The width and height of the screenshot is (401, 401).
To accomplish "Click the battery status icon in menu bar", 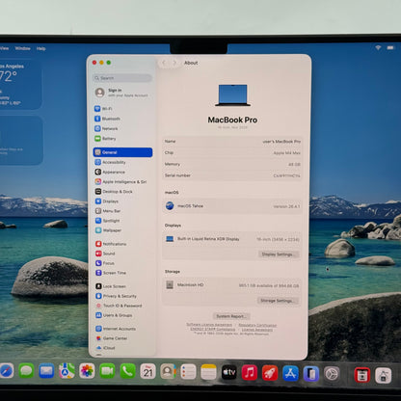I will pos(390,47).
